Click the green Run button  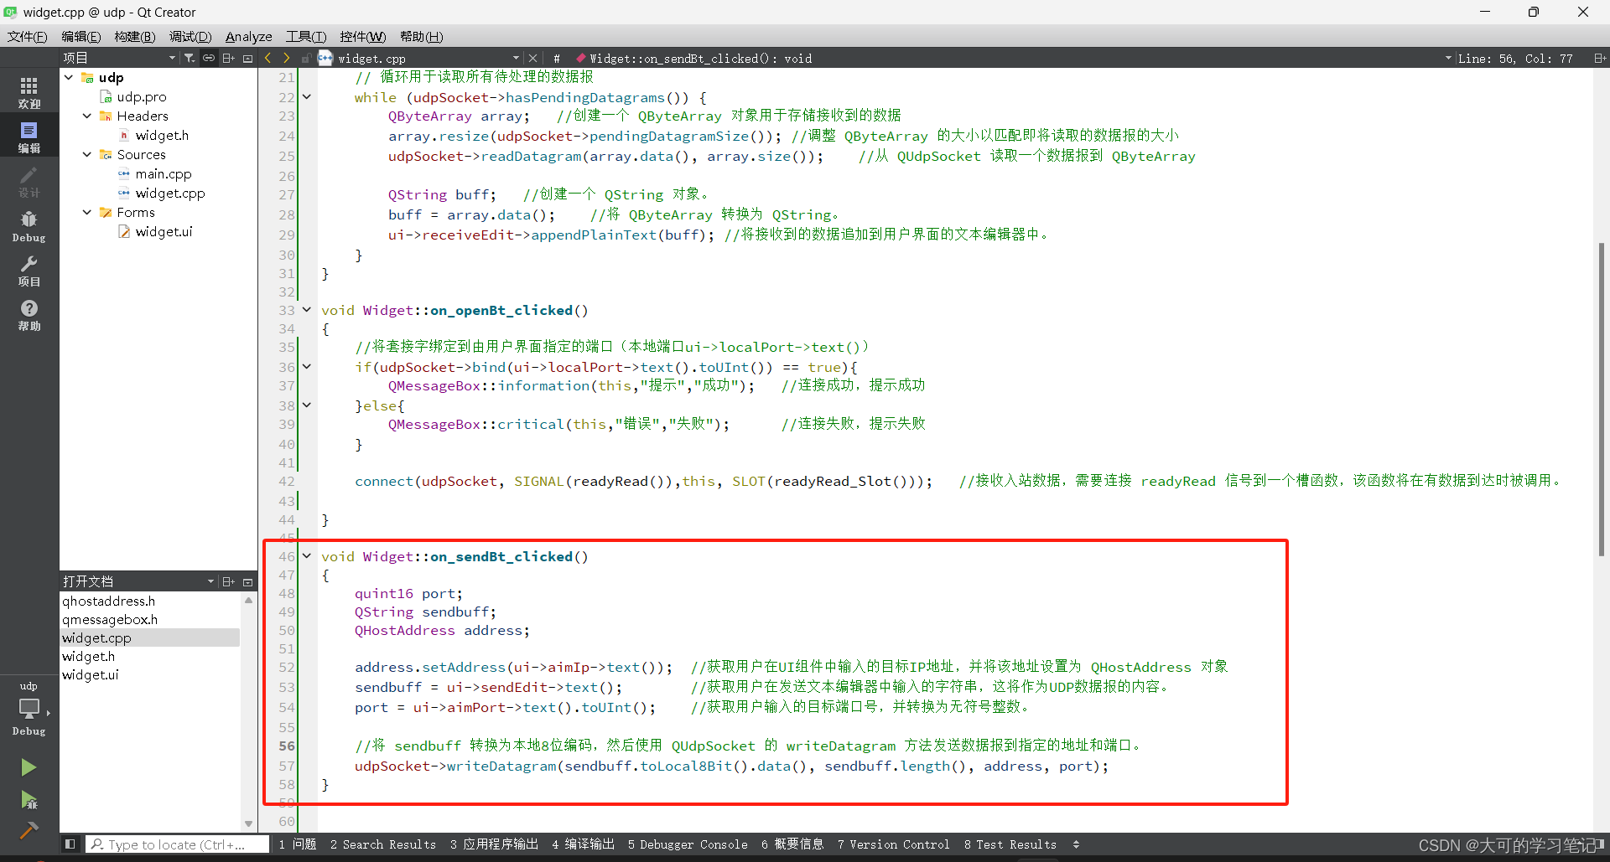[29, 767]
